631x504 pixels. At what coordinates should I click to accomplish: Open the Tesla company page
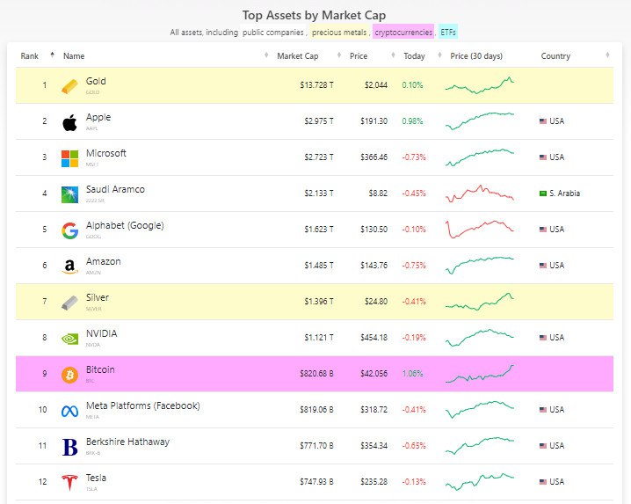tap(96, 478)
